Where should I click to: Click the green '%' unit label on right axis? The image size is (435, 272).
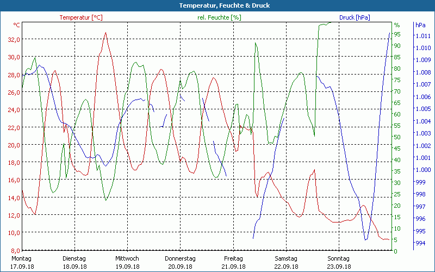point(397,25)
